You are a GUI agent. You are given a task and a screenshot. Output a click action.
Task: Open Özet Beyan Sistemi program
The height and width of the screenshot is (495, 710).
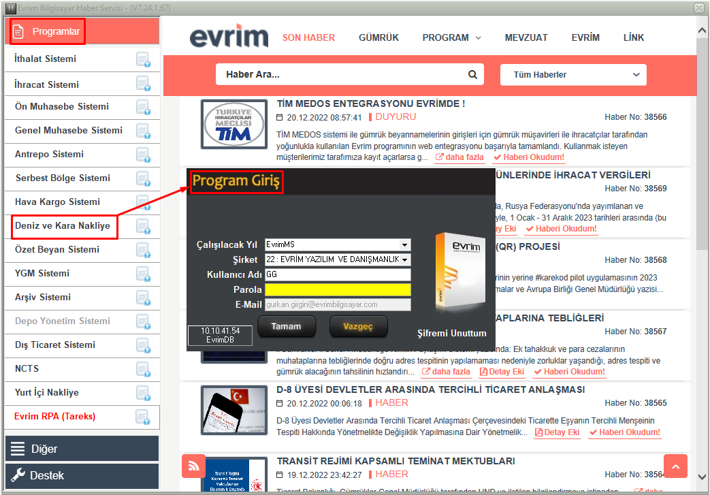[57, 249]
